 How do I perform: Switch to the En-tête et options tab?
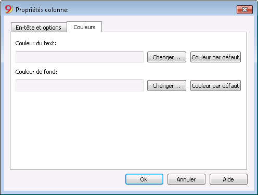click(38, 28)
